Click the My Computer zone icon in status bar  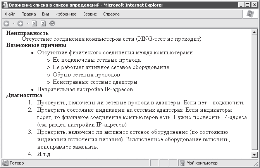pos(182,163)
